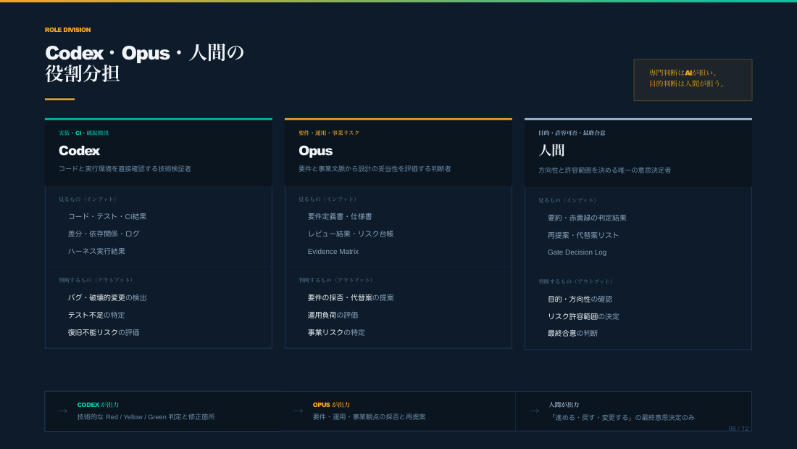Image resolution: width=797 pixels, height=449 pixels.
Task: Click the '目的・許容可否・最終合意' tag on 人間 card
Action: [572, 133]
